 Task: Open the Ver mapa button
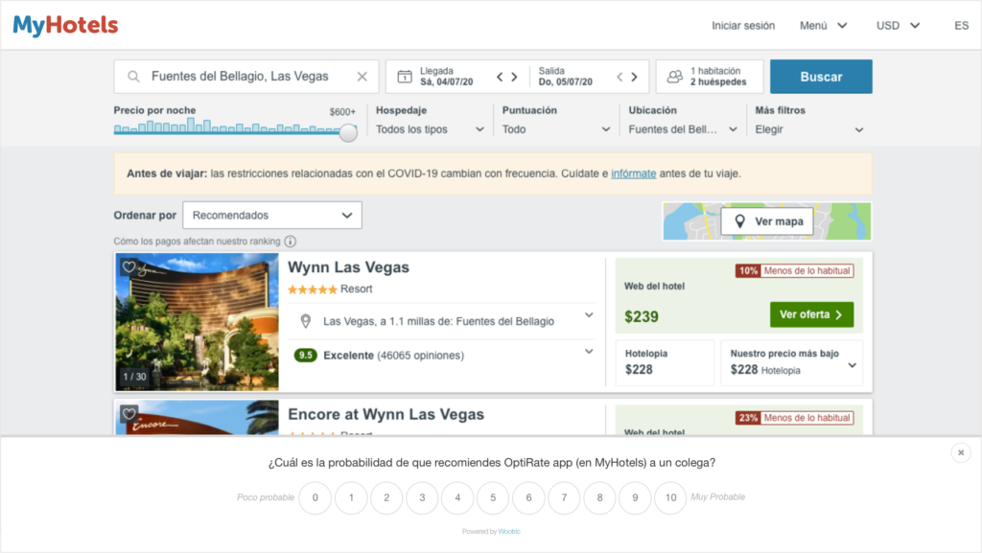(767, 221)
